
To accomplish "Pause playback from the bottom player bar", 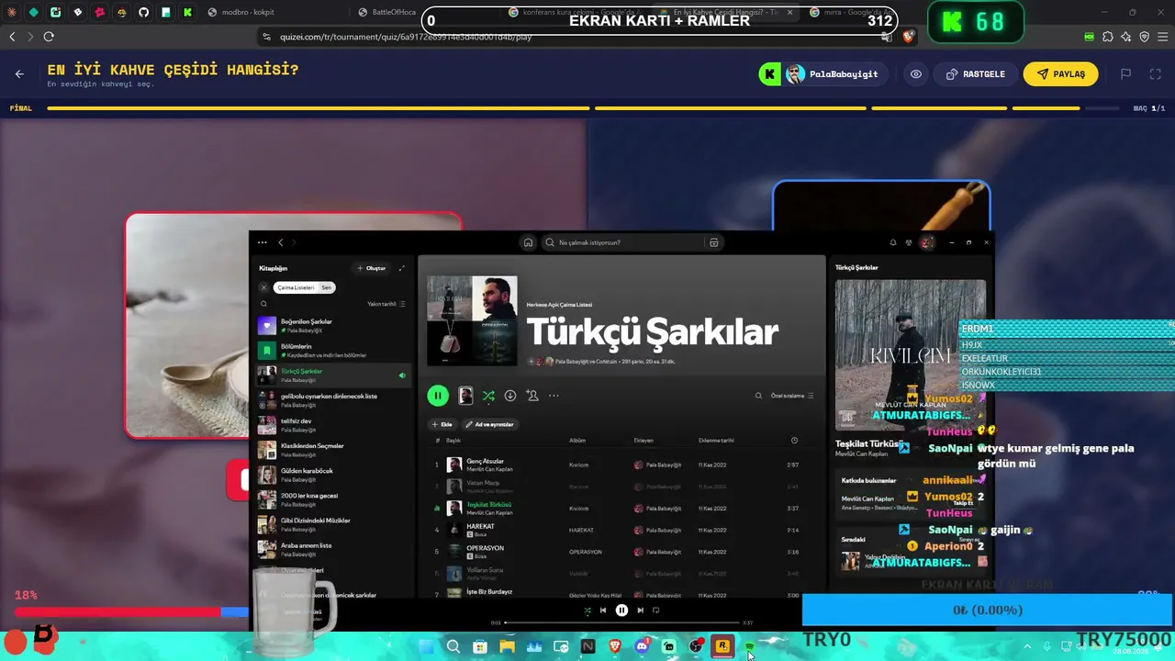I will click(x=621, y=610).
